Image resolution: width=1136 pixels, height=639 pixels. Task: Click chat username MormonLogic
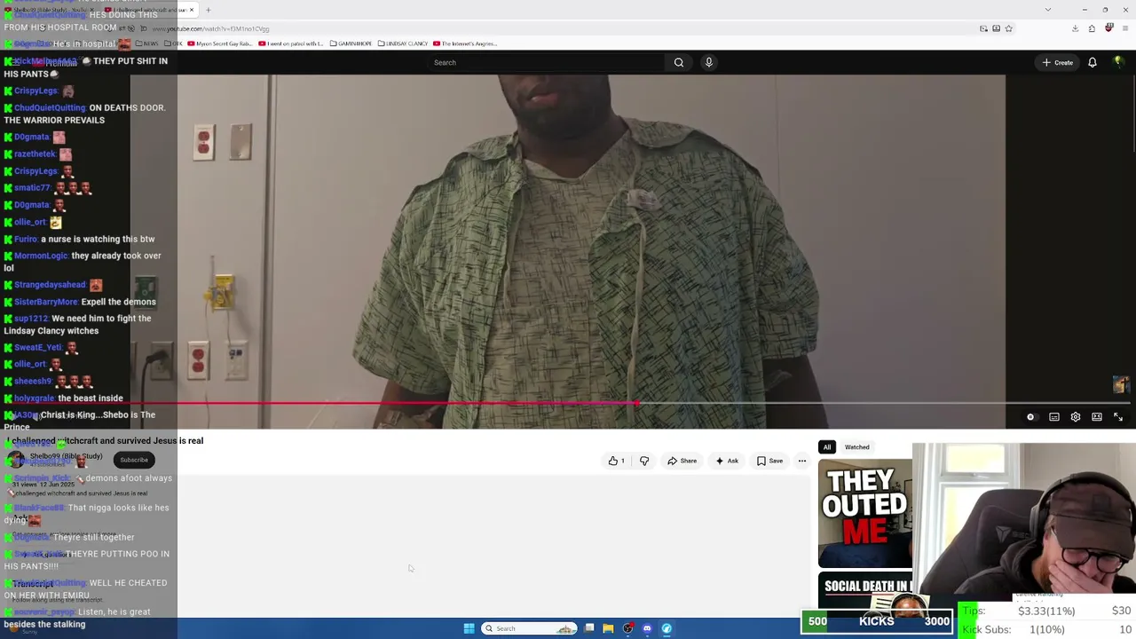pos(41,256)
